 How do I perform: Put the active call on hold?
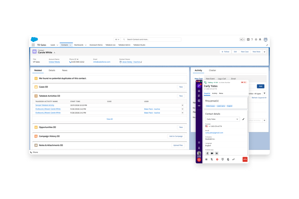(206, 159)
